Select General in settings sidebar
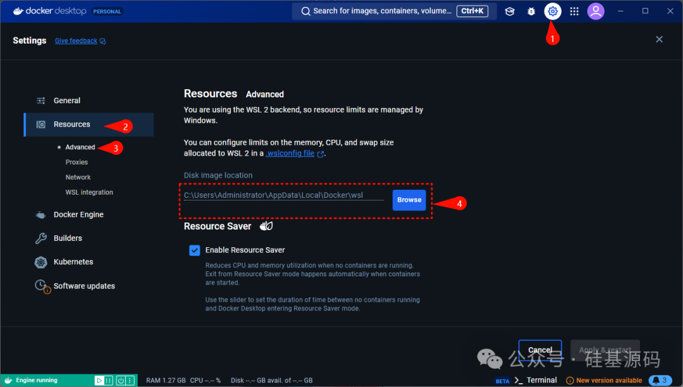This screenshot has height=387, width=683. coord(66,101)
